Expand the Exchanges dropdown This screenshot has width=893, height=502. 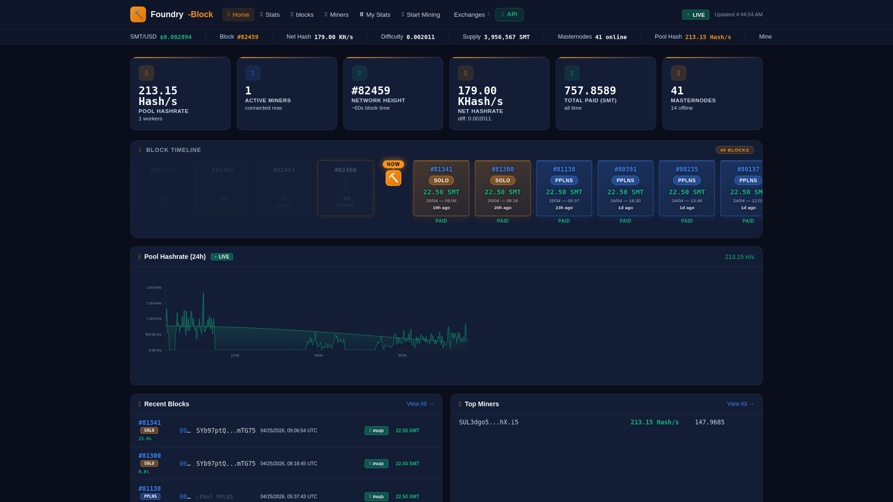pos(471,14)
